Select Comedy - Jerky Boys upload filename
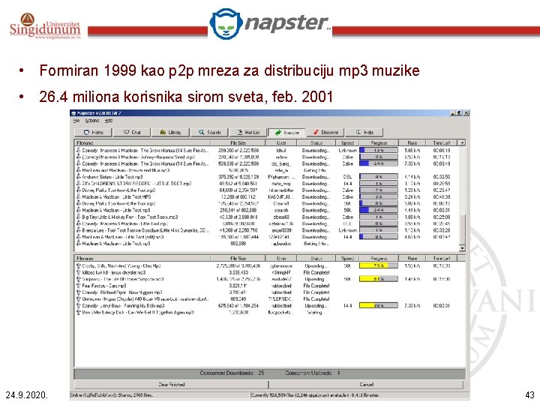Viewport: 540px width, 405px height. point(123,306)
